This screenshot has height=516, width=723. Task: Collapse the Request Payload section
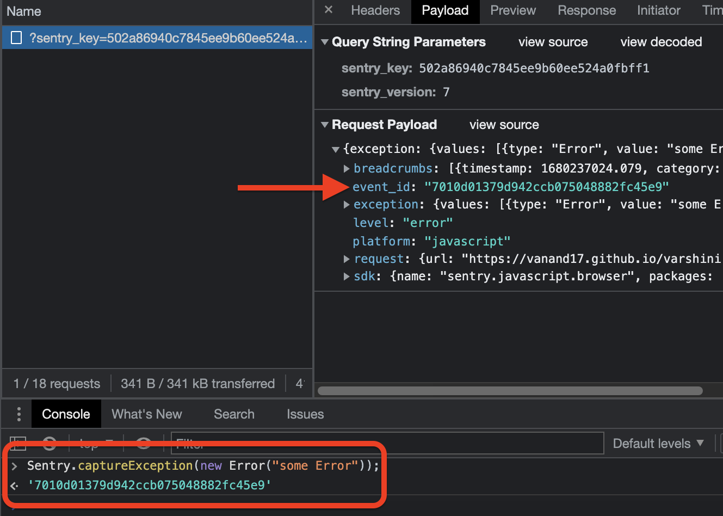click(325, 125)
